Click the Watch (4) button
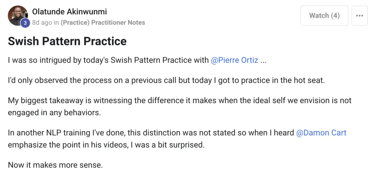374x176 pixels. [324, 16]
